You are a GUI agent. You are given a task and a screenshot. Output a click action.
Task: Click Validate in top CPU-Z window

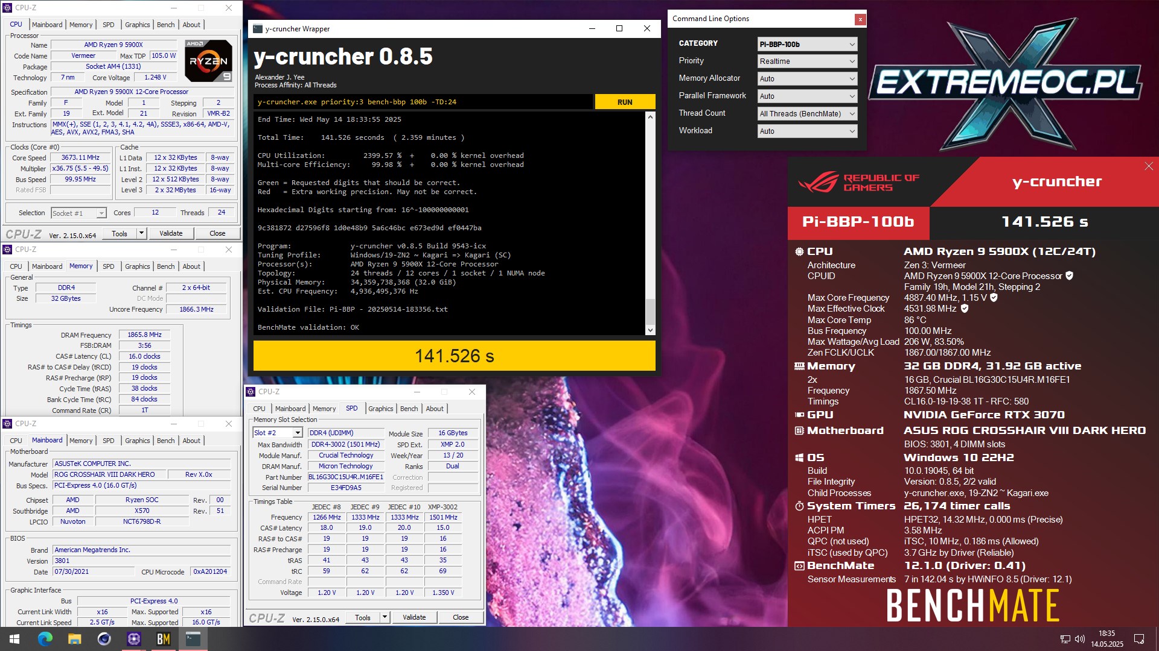coord(171,233)
